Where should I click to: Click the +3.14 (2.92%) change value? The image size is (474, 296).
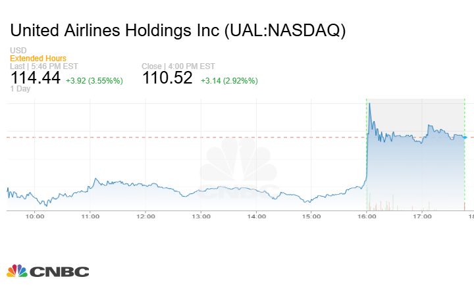point(229,80)
